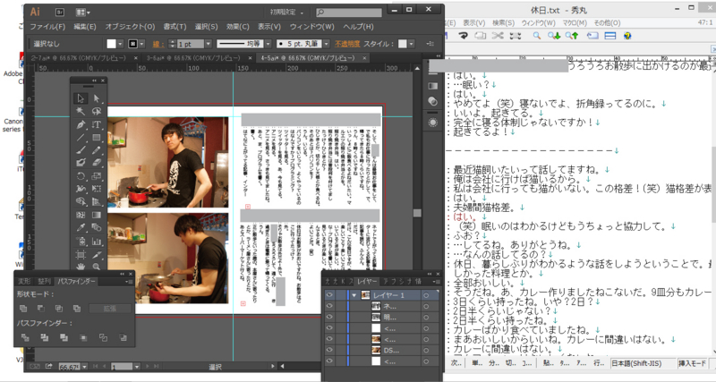Viewport: 716px width, 382px height.
Task: Toggle visibility of レイヤー 1 layer
Action: point(329,295)
